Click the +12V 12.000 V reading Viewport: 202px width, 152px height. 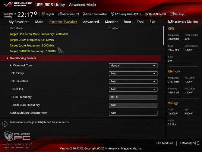(x=173, y=114)
